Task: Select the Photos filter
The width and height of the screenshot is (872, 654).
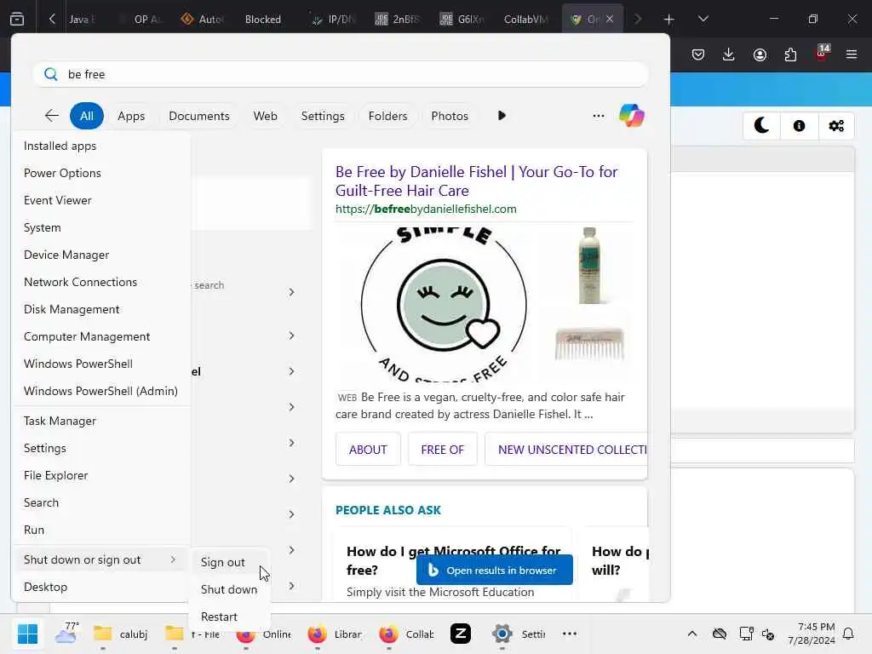Action: click(450, 116)
